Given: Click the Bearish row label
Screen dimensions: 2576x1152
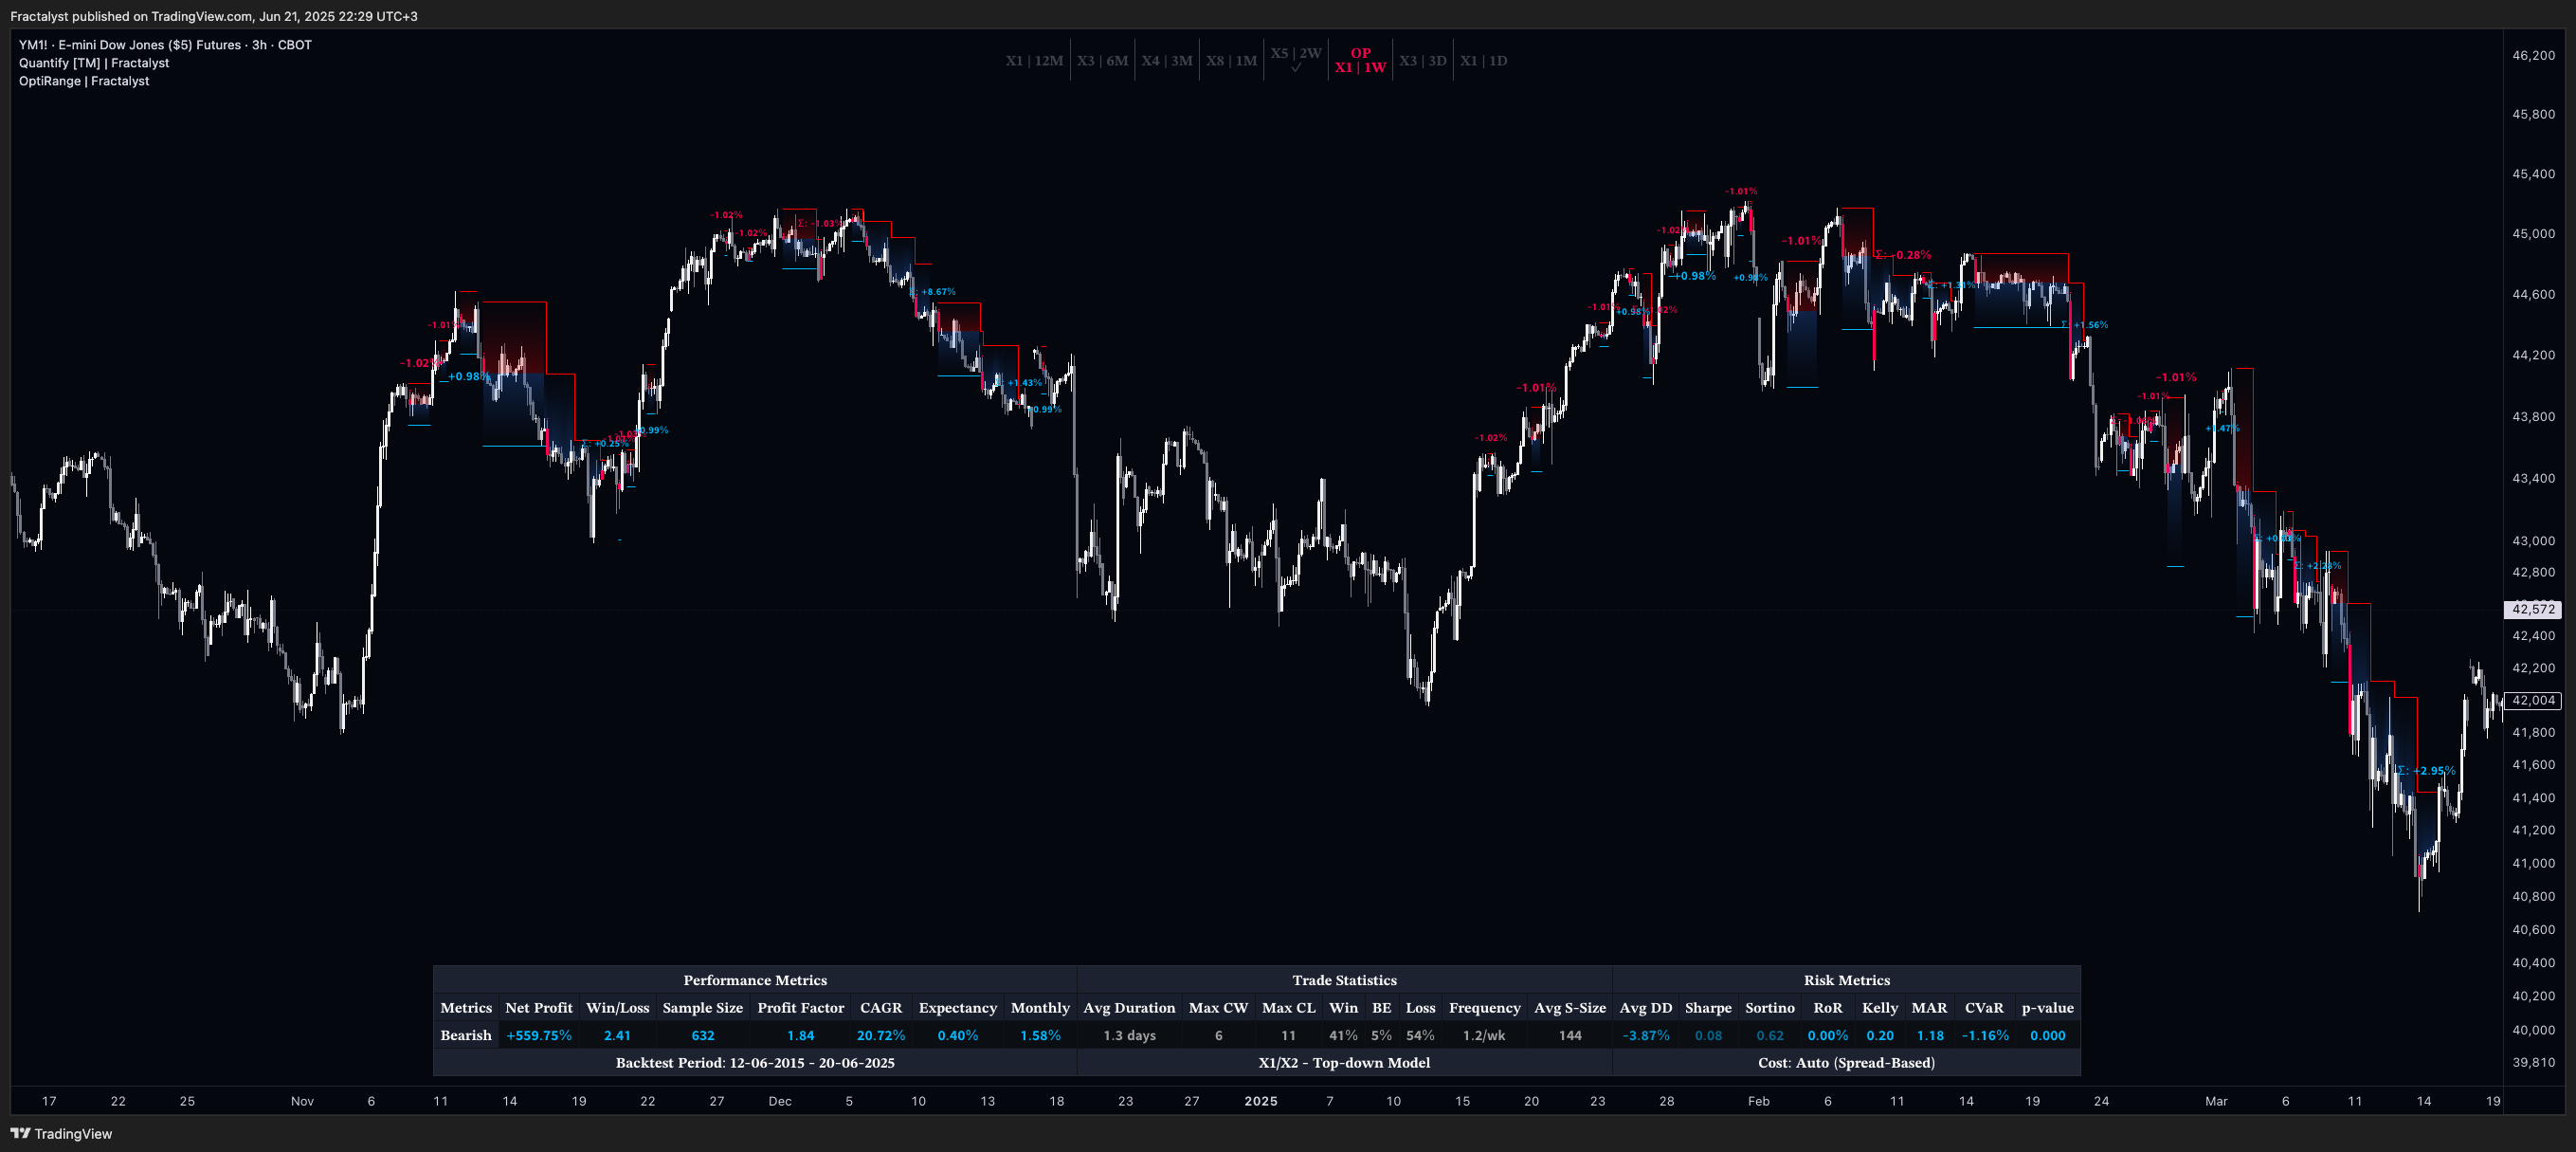Looking at the screenshot, I should [x=466, y=1035].
